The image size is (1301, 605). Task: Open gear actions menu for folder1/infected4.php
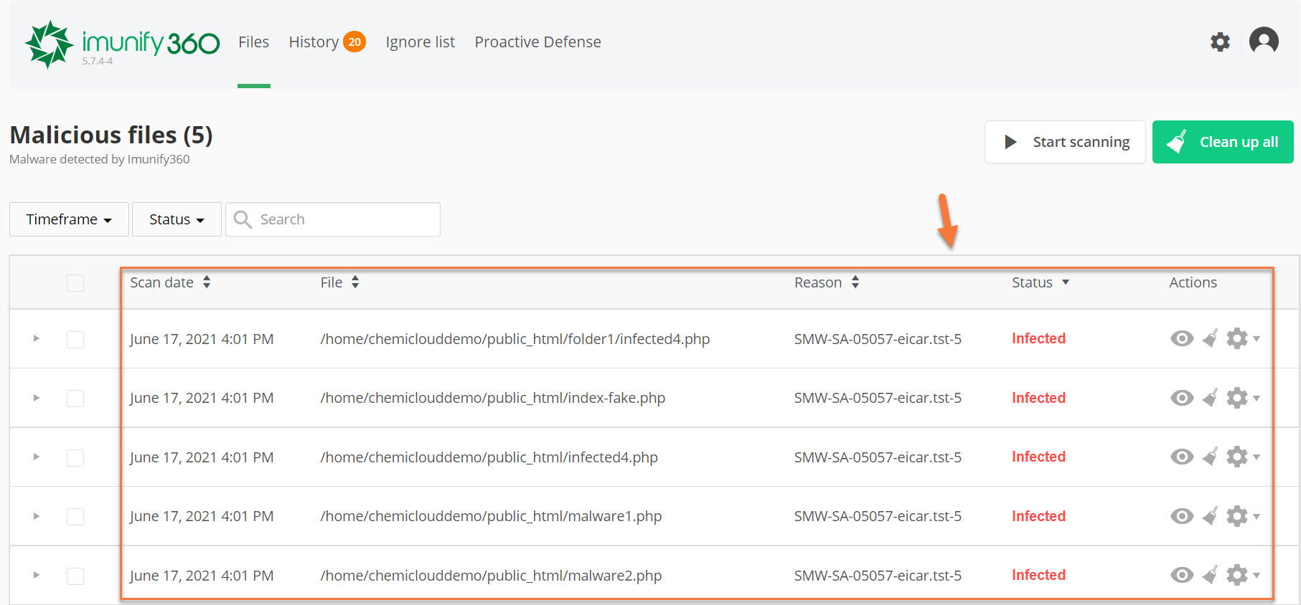tap(1241, 338)
